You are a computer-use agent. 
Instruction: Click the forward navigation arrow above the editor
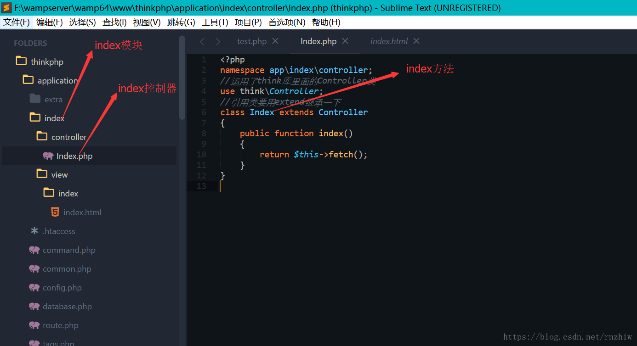click(x=218, y=41)
